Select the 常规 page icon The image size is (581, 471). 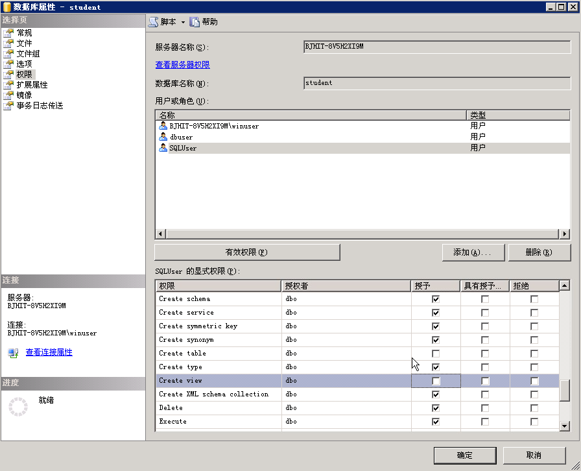click(x=8, y=33)
